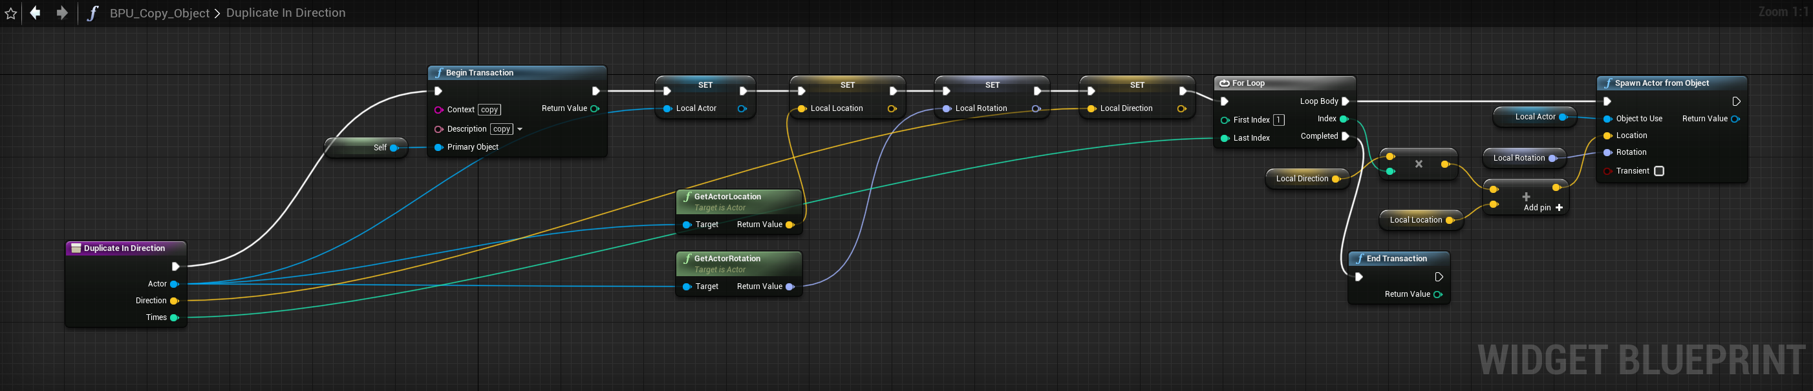
Task: Click Begin Transaction output exec pin
Action: (595, 90)
